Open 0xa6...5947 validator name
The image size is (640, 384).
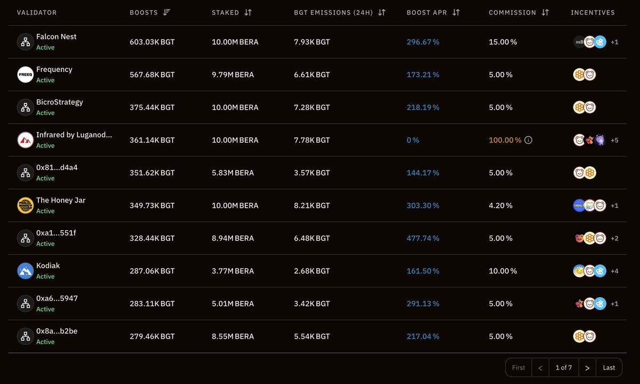coord(57,298)
